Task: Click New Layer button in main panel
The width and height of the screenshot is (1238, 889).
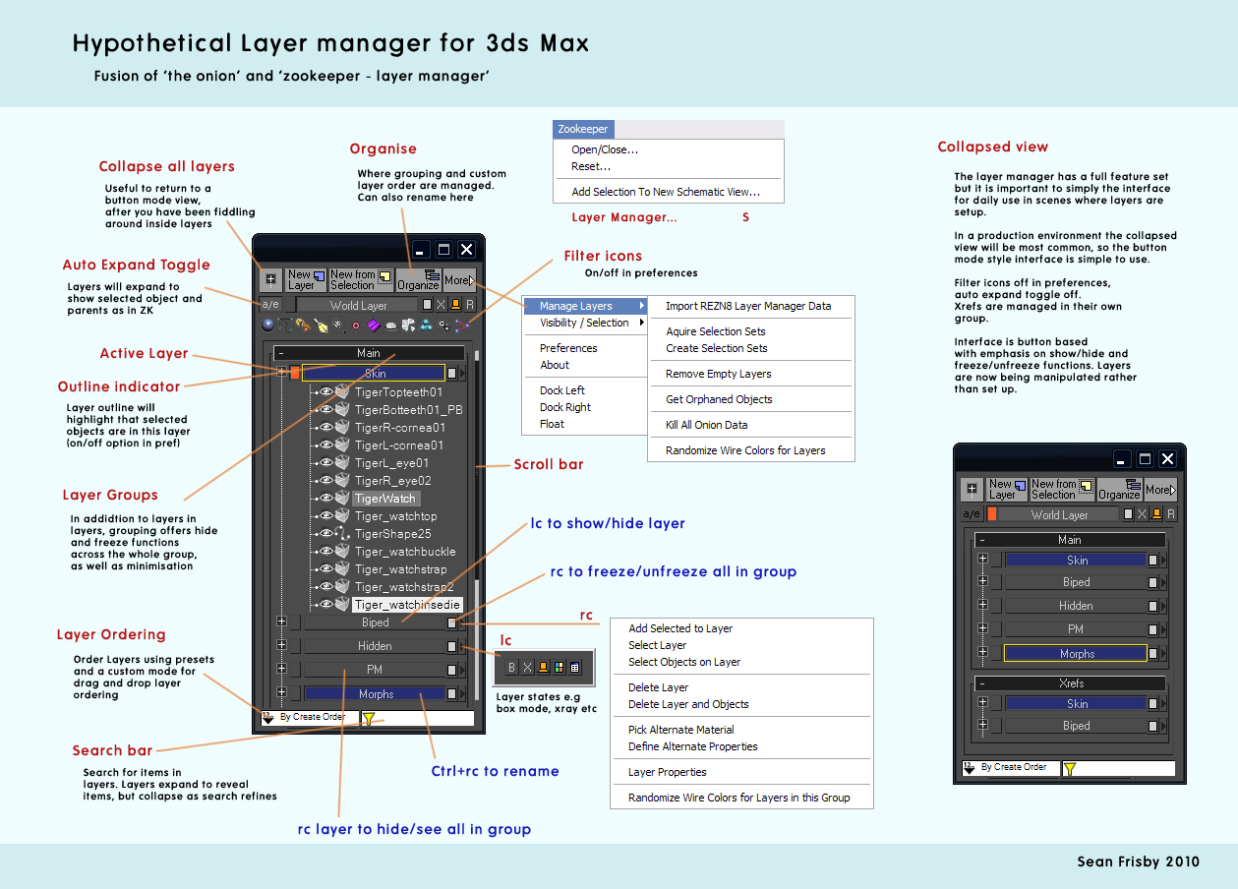Action: click(x=306, y=280)
